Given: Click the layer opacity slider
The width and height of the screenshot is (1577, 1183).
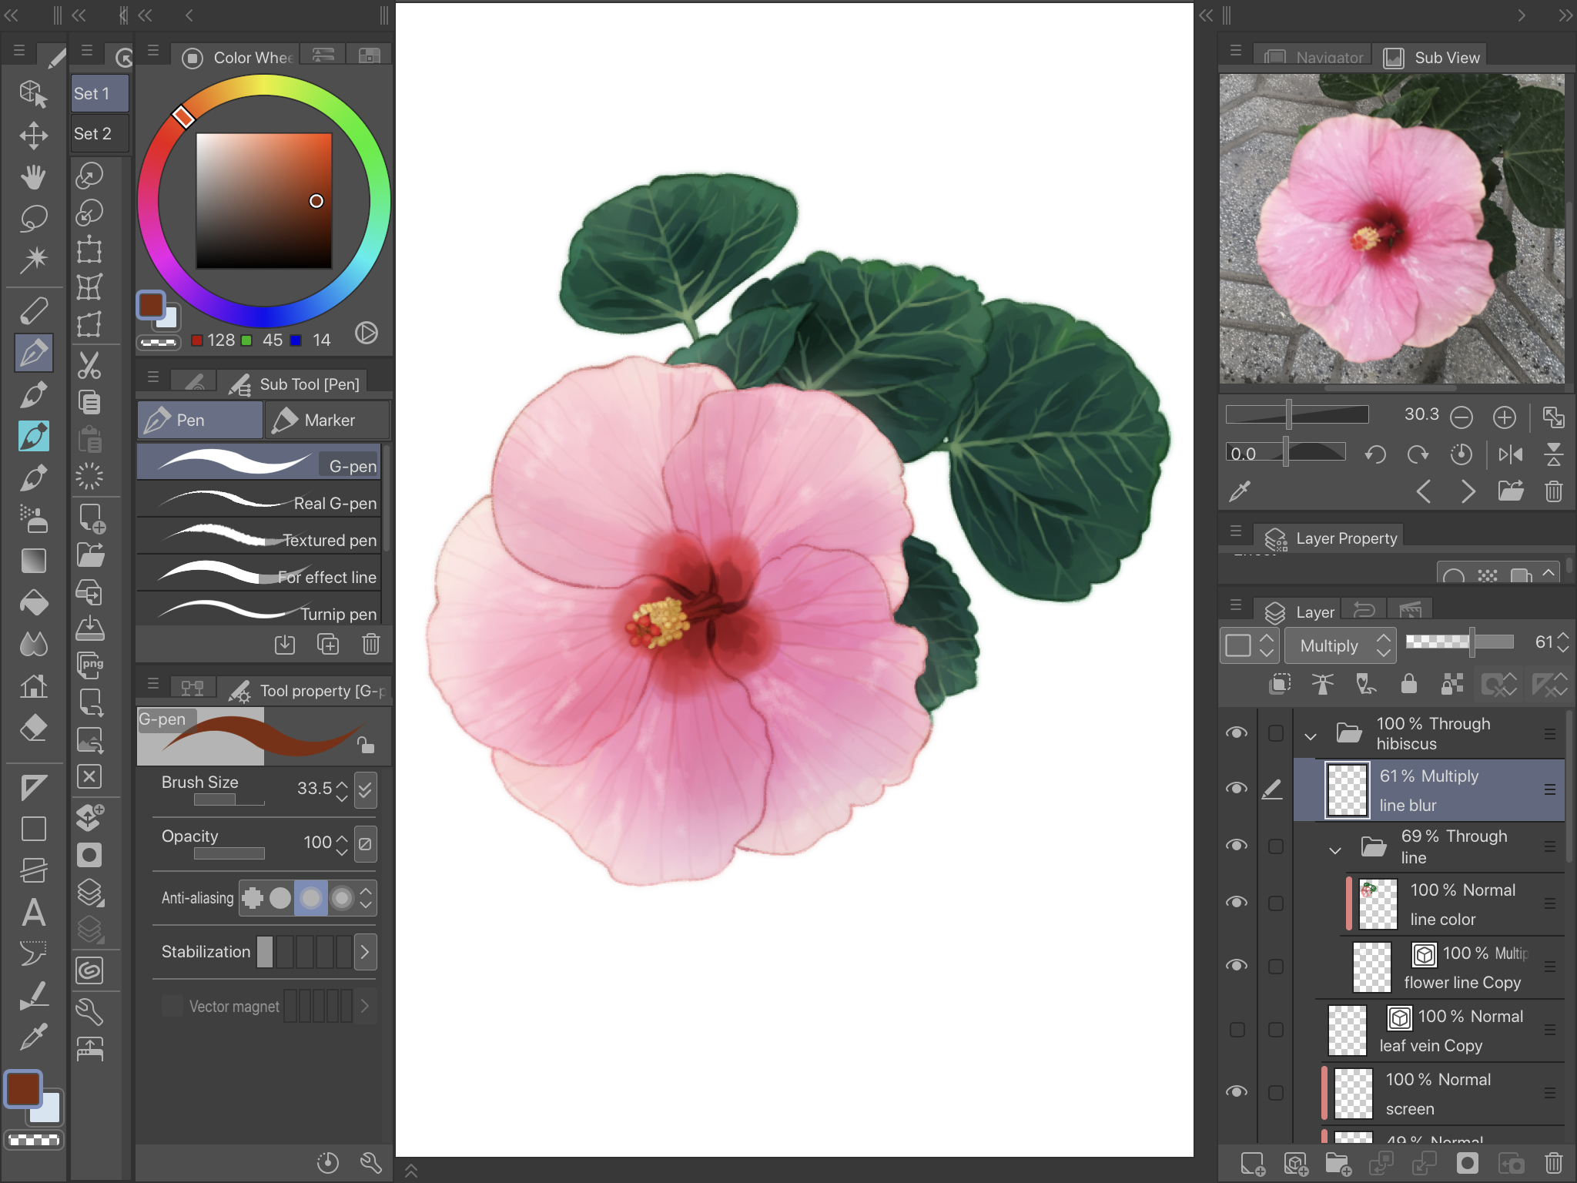Looking at the screenshot, I should pos(1458,642).
